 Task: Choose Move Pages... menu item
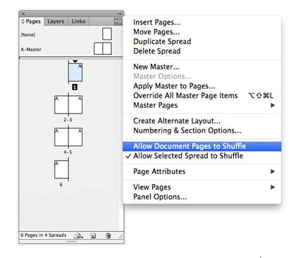point(202,32)
